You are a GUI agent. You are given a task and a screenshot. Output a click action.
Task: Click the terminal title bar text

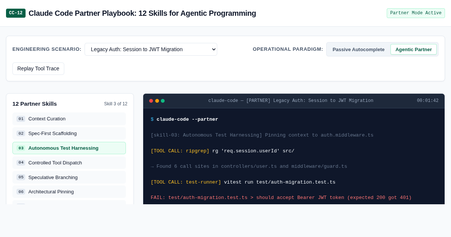(291, 101)
